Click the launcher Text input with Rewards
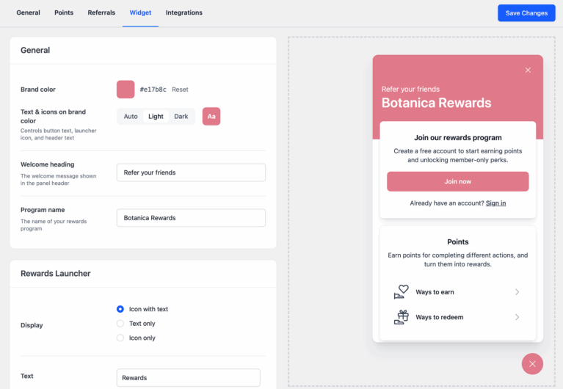The height and width of the screenshot is (389, 563). [188, 377]
